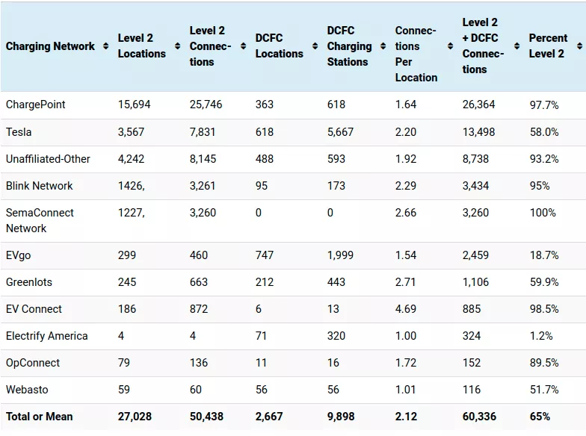Image resolution: width=586 pixels, height=436 pixels.
Task: Click Greenlots' 59.9% percent value
Action: [x=544, y=282]
